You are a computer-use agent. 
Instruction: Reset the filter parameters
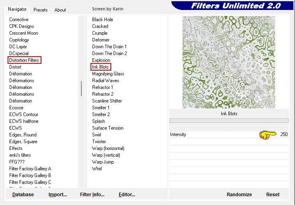coord(273,195)
